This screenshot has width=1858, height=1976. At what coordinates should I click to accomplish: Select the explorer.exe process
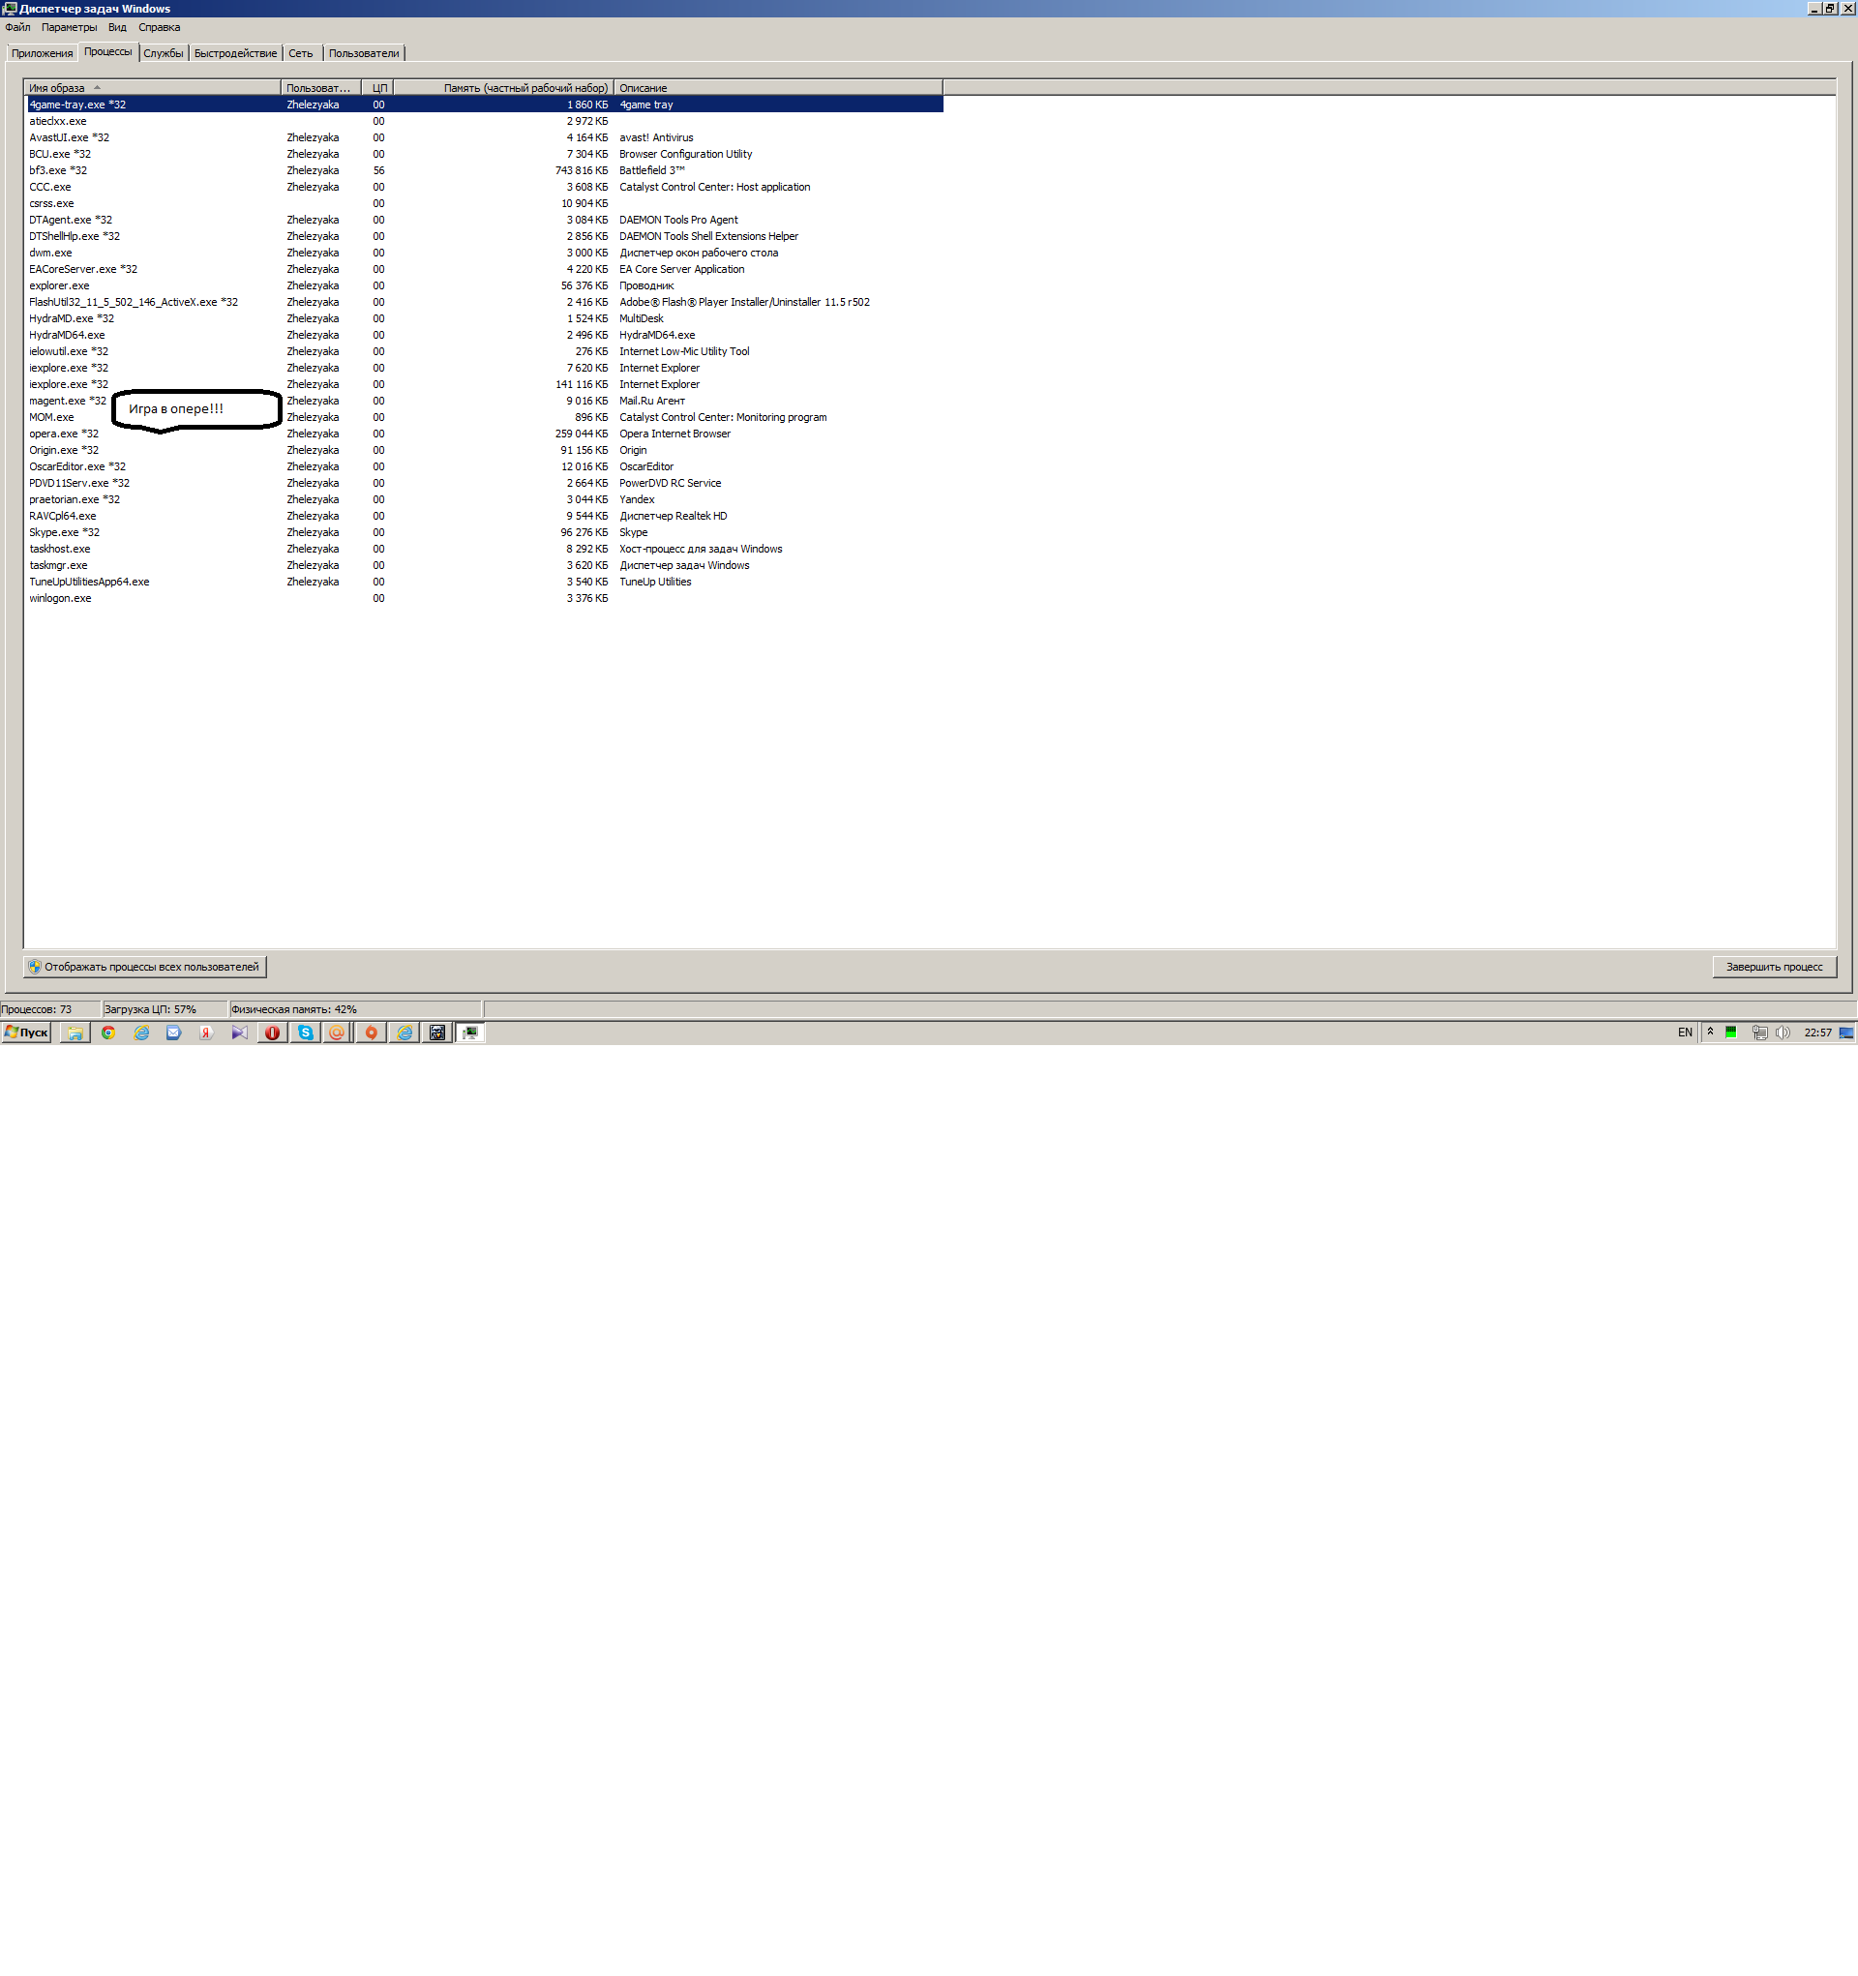click(x=484, y=286)
